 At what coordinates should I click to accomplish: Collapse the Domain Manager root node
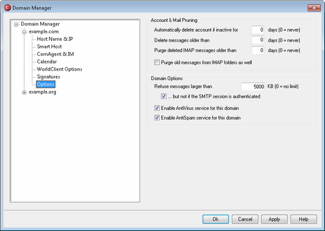pos(16,25)
